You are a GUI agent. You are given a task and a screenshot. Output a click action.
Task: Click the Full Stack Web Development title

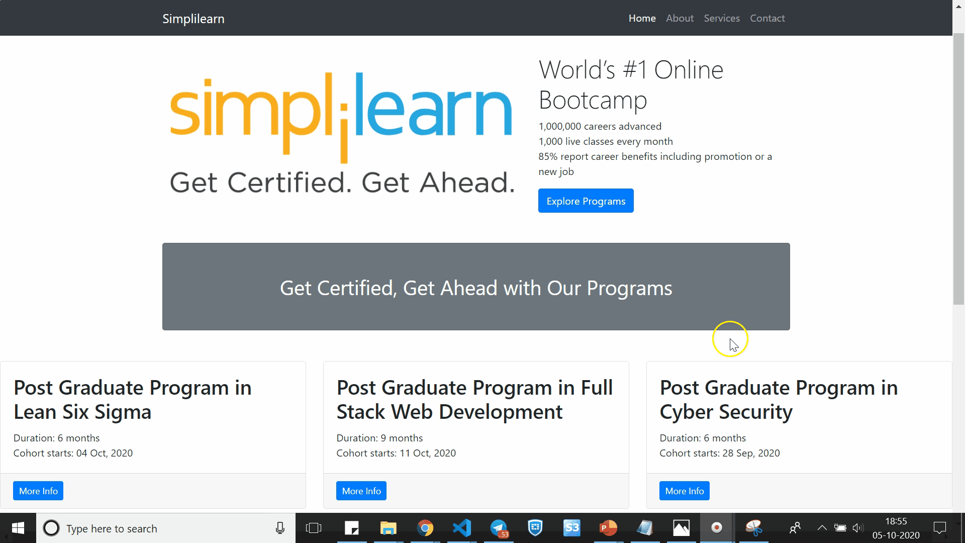474,400
